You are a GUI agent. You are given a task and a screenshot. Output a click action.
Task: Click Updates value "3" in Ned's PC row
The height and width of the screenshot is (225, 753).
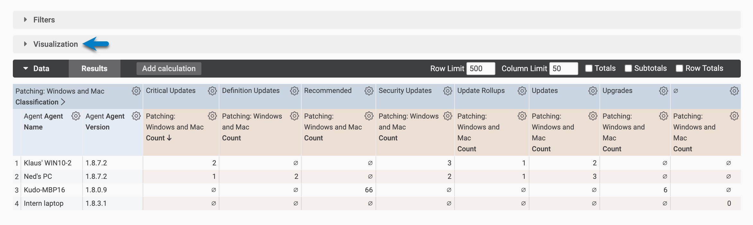[x=594, y=176]
